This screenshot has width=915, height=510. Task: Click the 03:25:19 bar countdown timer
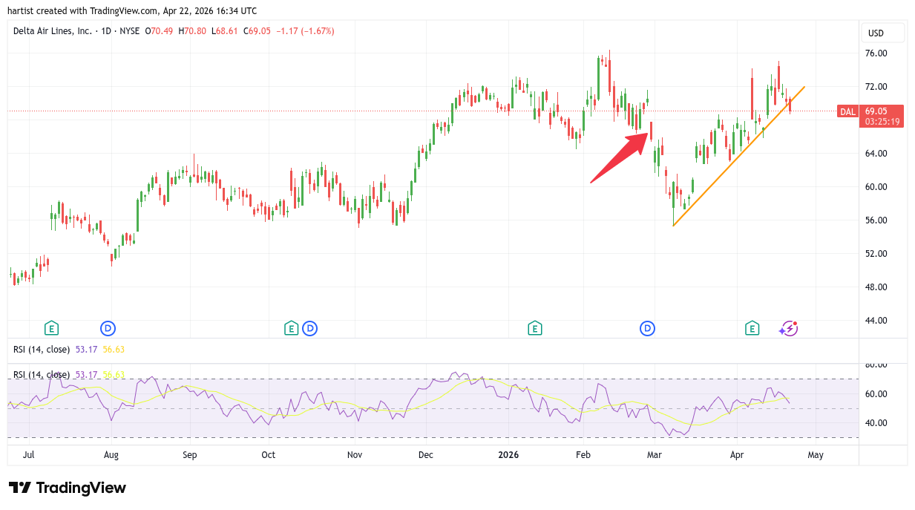point(882,121)
